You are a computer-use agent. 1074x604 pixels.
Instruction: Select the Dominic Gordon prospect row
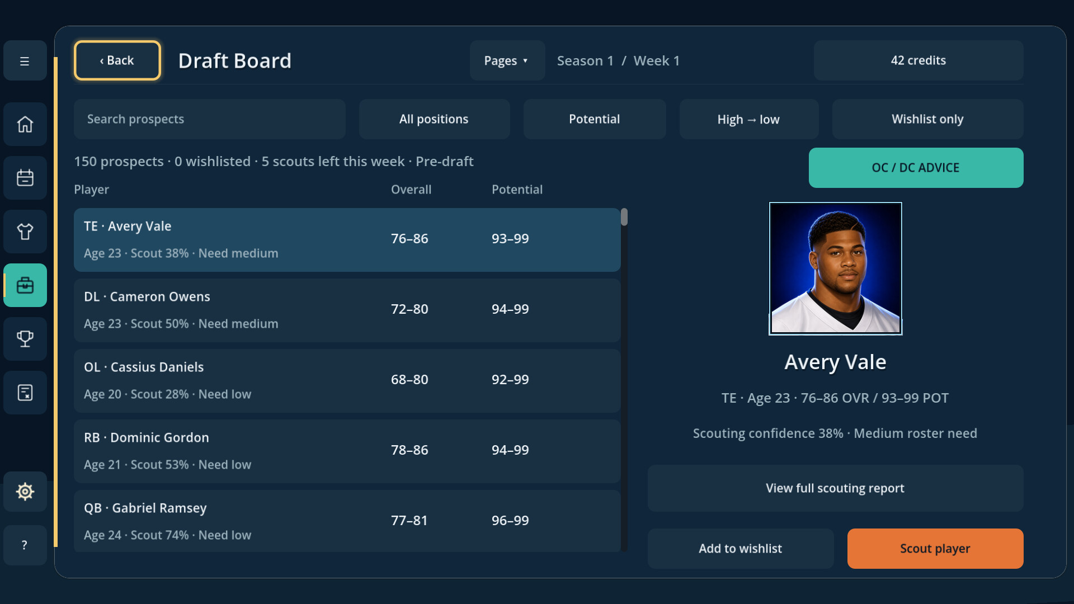pos(347,451)
